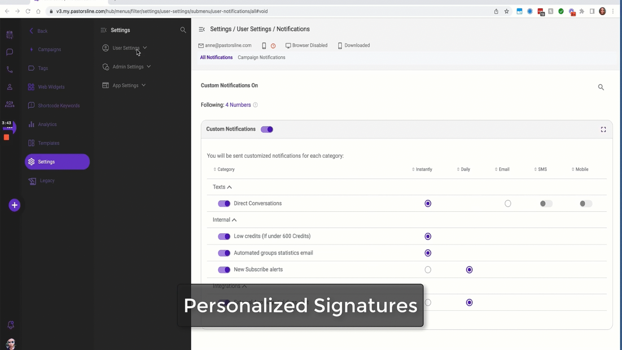The width and height of the screenshot is (622, 350).
Task: Click the browser home icon
Action: pos(38,11)
